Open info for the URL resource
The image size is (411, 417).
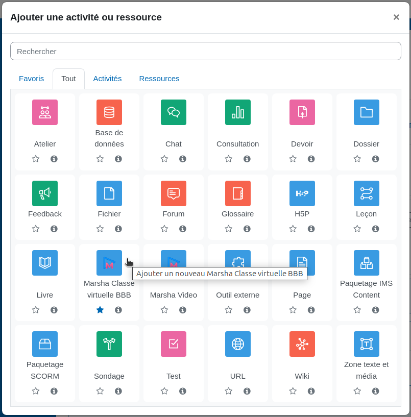pyautogui.click(x=247, y=391)
